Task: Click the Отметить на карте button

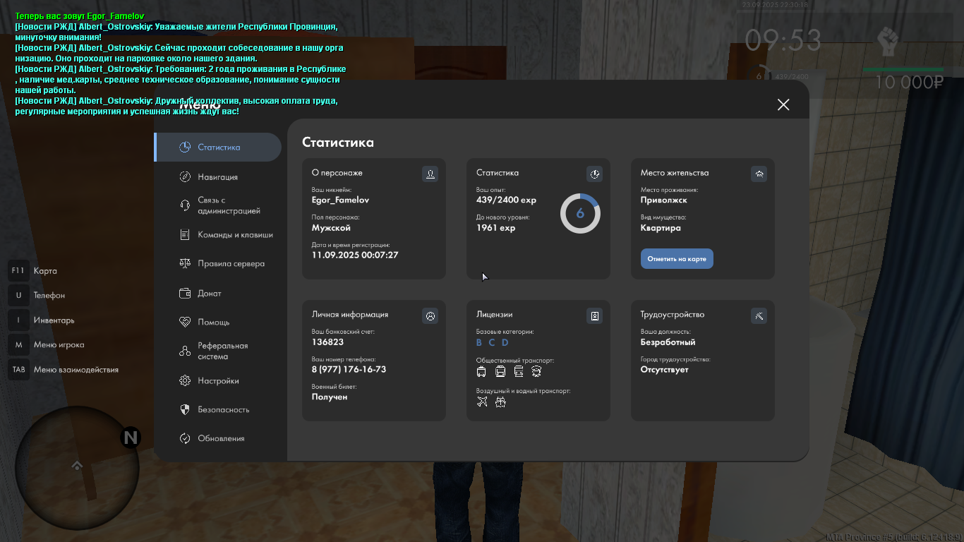Action: coord(677,259)
